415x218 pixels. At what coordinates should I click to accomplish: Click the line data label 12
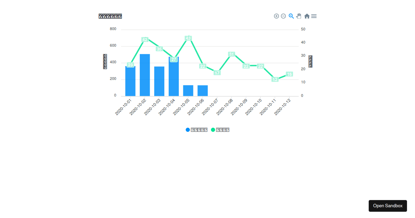[275, 80]
